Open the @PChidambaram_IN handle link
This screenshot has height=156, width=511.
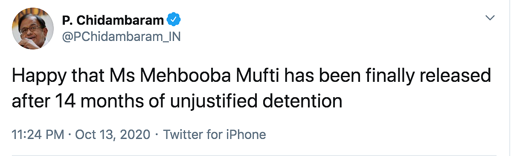(121, 37)
